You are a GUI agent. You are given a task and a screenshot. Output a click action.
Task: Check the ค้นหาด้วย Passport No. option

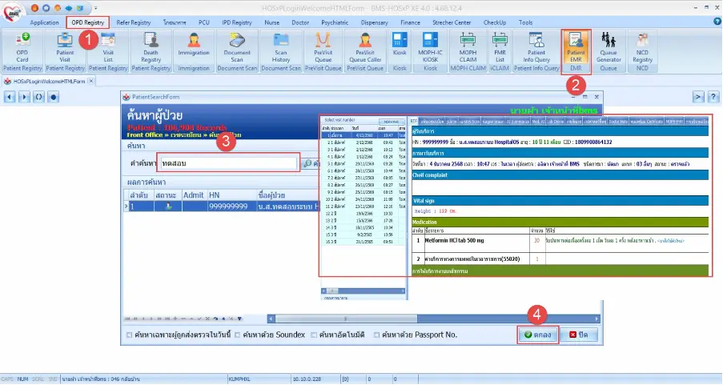(x=377, y=335)
